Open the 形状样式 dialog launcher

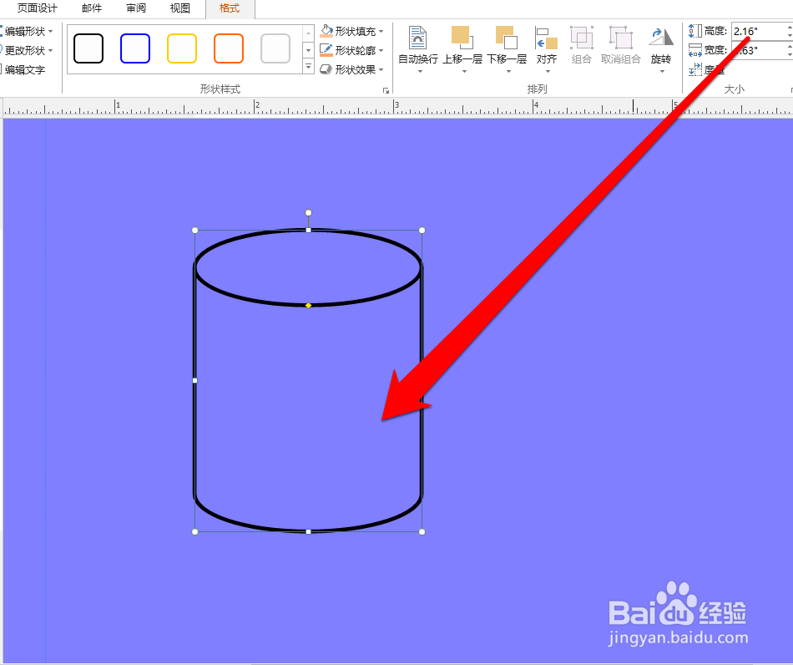(386, 90)
